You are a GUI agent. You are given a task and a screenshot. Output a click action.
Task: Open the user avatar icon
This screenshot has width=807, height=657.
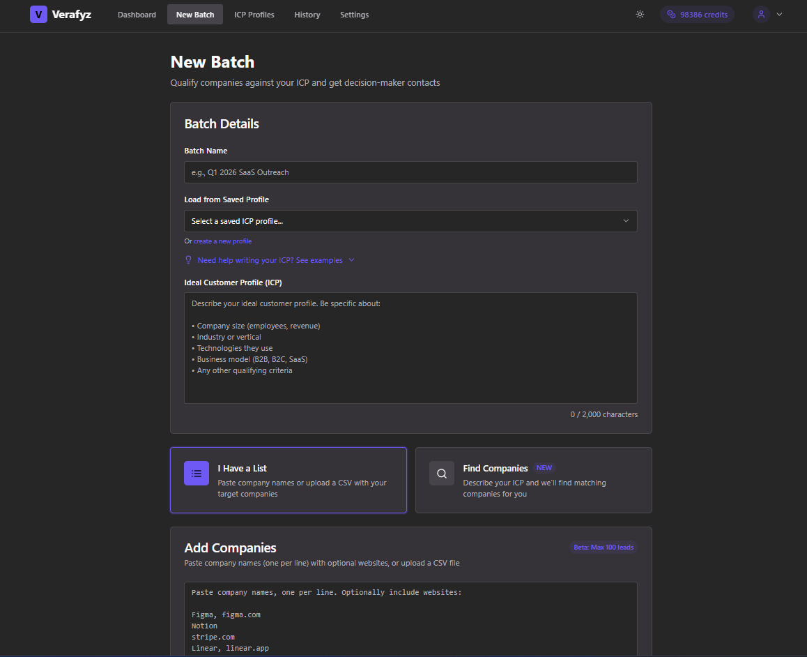(x=761, y=14)
